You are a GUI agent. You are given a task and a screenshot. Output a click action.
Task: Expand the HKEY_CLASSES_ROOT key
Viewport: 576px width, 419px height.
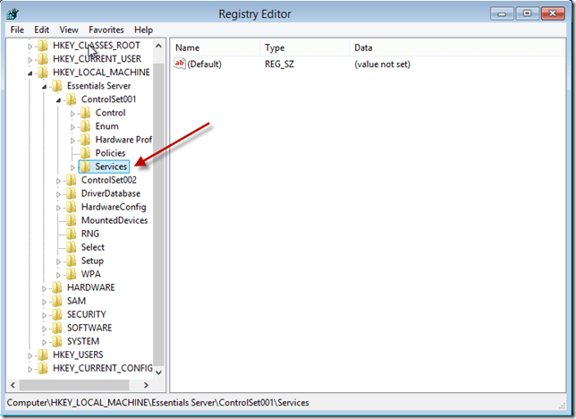pos(30,47)
